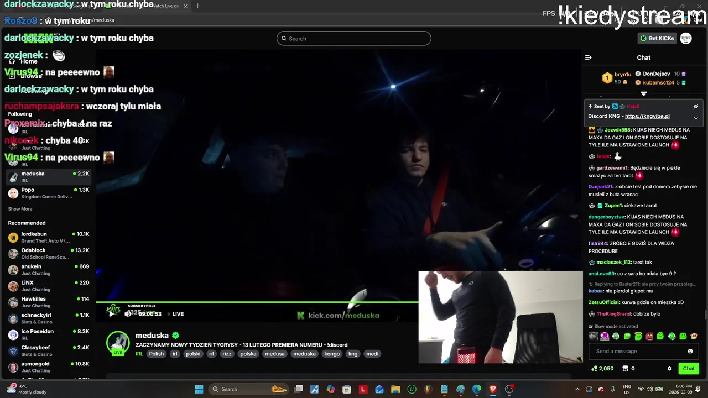This screenshot has width=708, height=398.
Task: Focus the Kick search bar
Action: [x=354, y=39]
